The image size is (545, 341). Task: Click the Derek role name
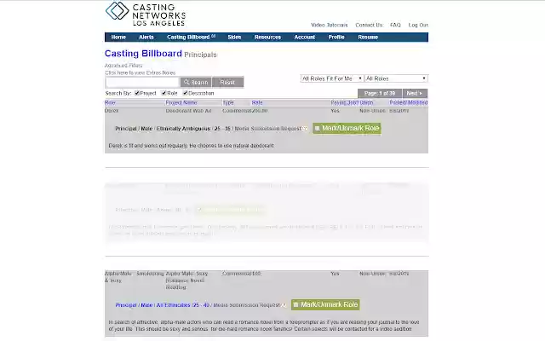112,111
